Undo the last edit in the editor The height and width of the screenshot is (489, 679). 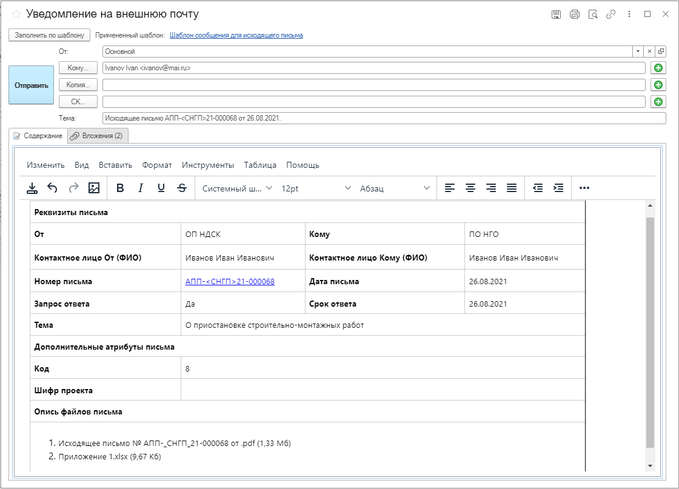tap(52, 188)
